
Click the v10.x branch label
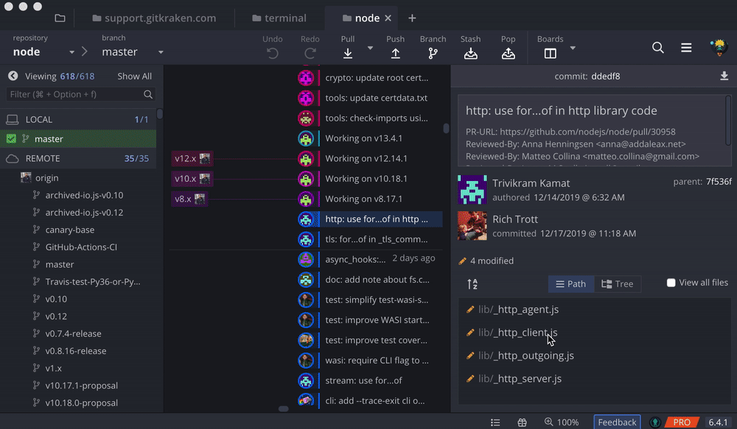pos(192,179)
